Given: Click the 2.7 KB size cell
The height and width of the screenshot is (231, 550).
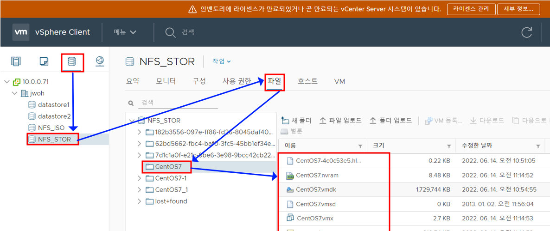Looking at the screenshot, I should click(x=442, y=218).
